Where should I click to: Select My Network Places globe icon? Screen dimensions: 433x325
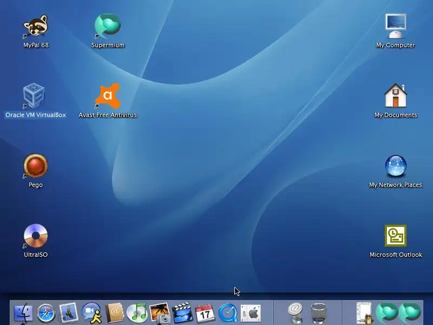[396, 166]
